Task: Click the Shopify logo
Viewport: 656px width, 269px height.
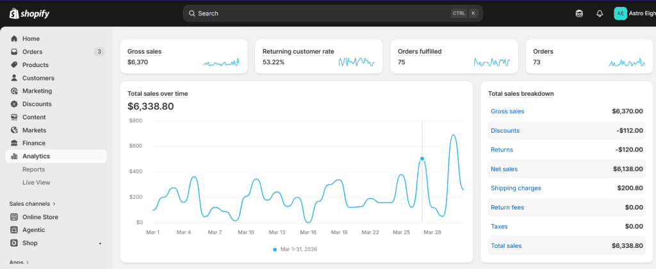Action: coord(29,14)
